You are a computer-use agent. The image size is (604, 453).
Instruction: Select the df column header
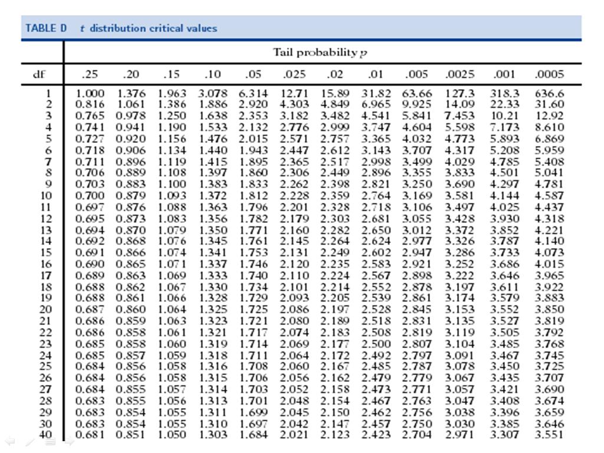(41, 74)
